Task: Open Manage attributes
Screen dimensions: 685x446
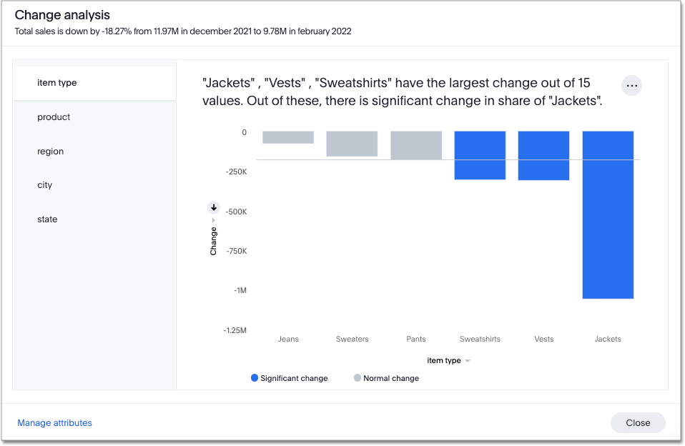Action: pos(54,422)
